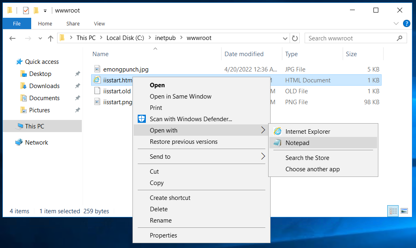Expand the Send to submenu arrow

[x=263, y=156]
